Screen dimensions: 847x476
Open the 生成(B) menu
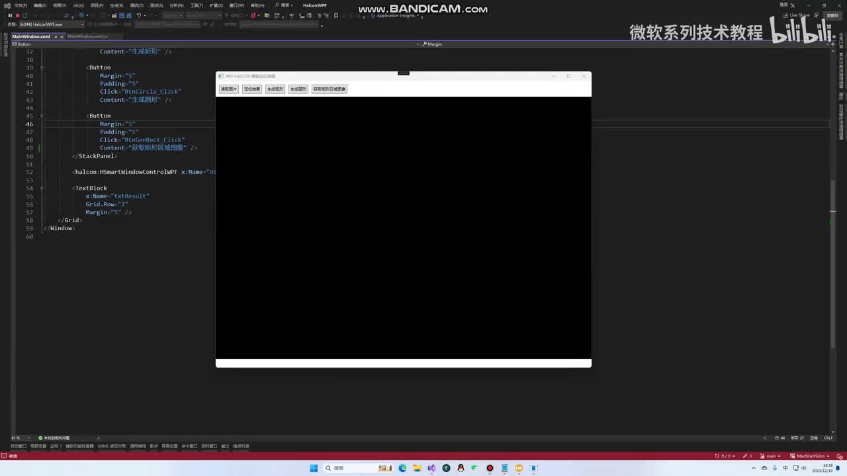116,5
